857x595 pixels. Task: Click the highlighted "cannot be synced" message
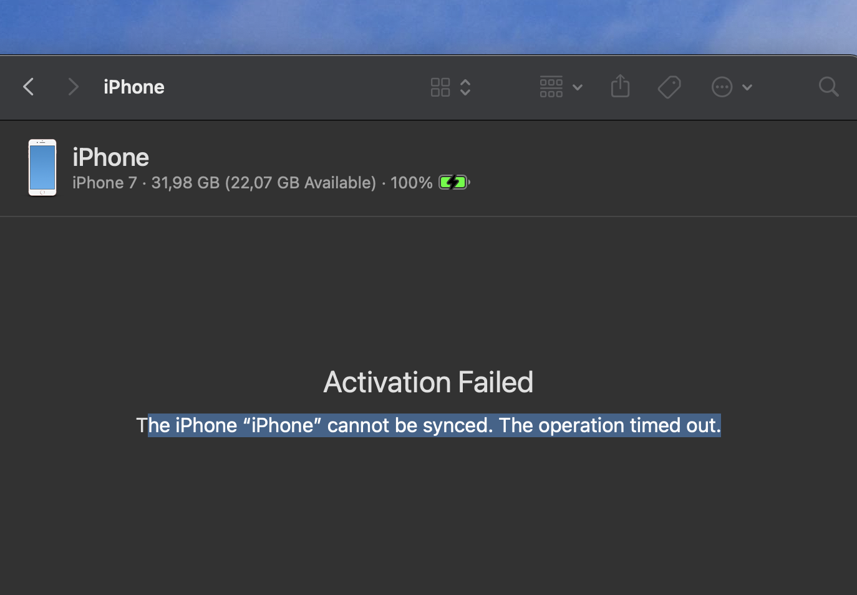[x=409, y=425]
